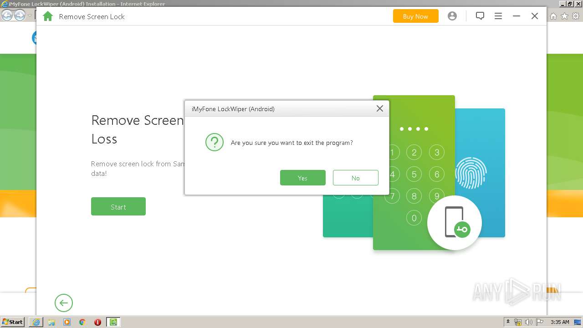Restore down the Internet Explorer window
This screenshot has width=583, height=328.
570,4
